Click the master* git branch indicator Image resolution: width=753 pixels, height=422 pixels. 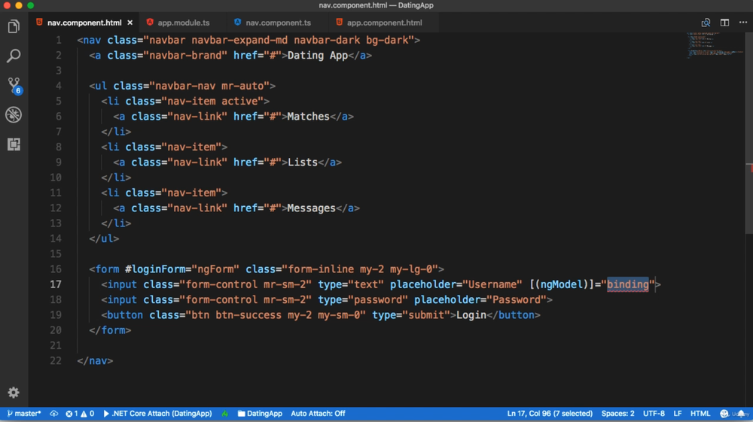tap(24, 414)
